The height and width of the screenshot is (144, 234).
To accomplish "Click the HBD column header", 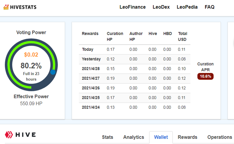I will click(168, 34).
